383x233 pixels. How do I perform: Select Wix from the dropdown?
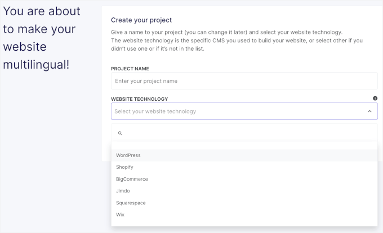(120, 214)
